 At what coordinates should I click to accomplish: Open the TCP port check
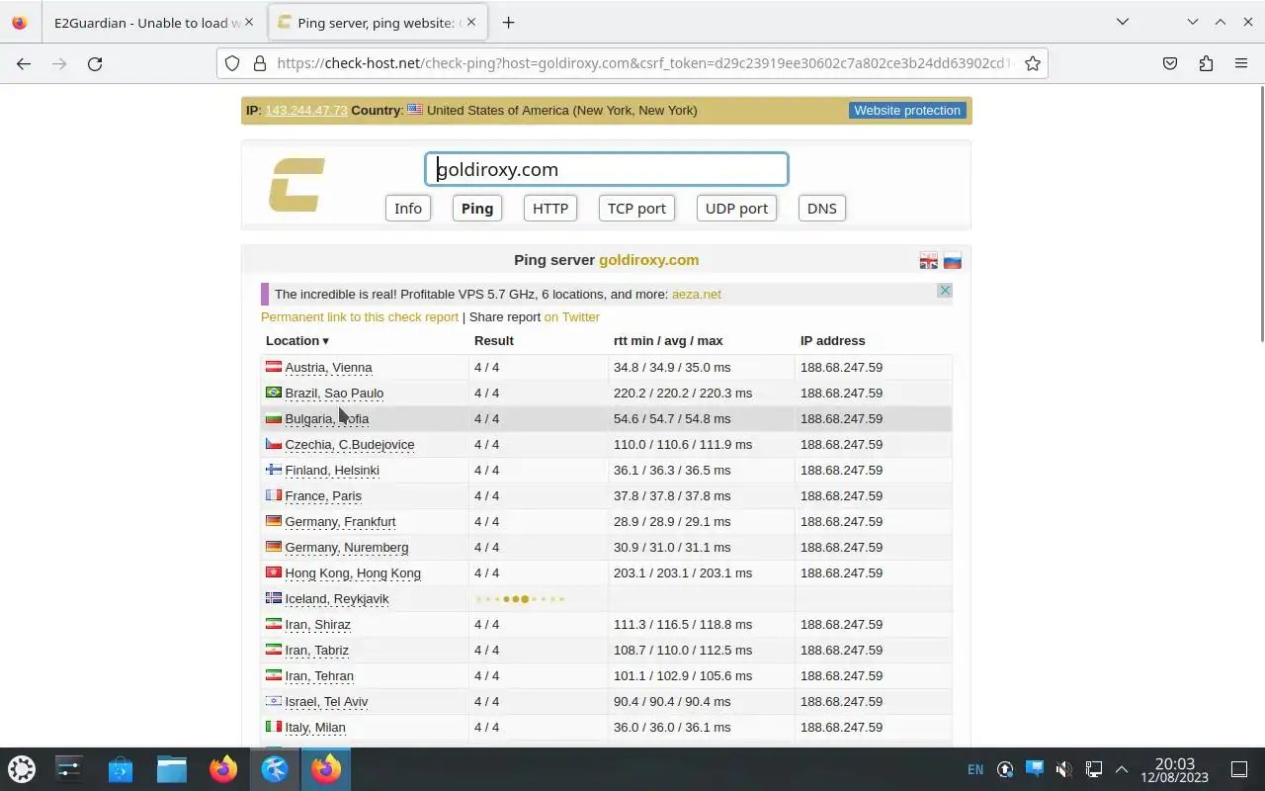pyautogui.click(x=636, y=209)
